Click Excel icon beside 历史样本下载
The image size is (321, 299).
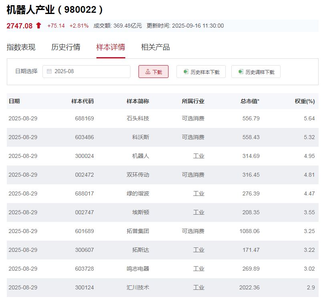pyautogui.click(x=186, y=72)
